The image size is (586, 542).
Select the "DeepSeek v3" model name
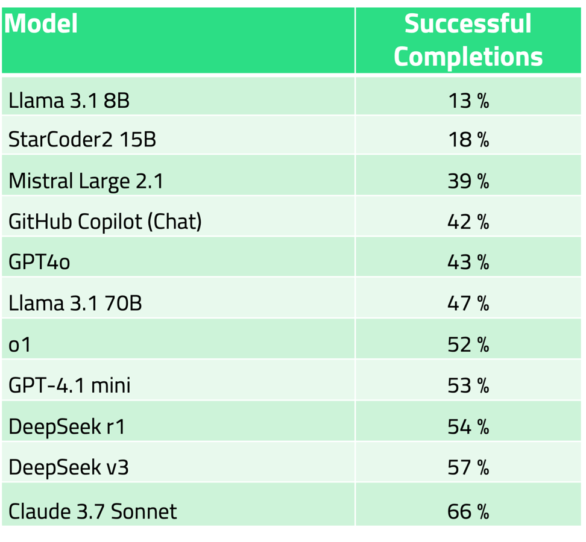coord(68,467)
